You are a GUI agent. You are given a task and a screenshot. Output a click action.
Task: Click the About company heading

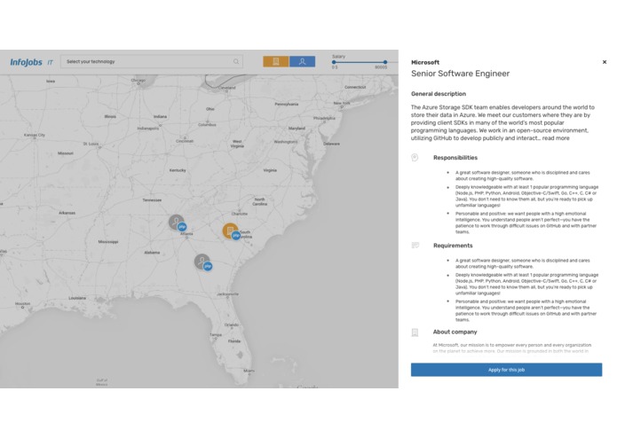[x=455, y=332]
